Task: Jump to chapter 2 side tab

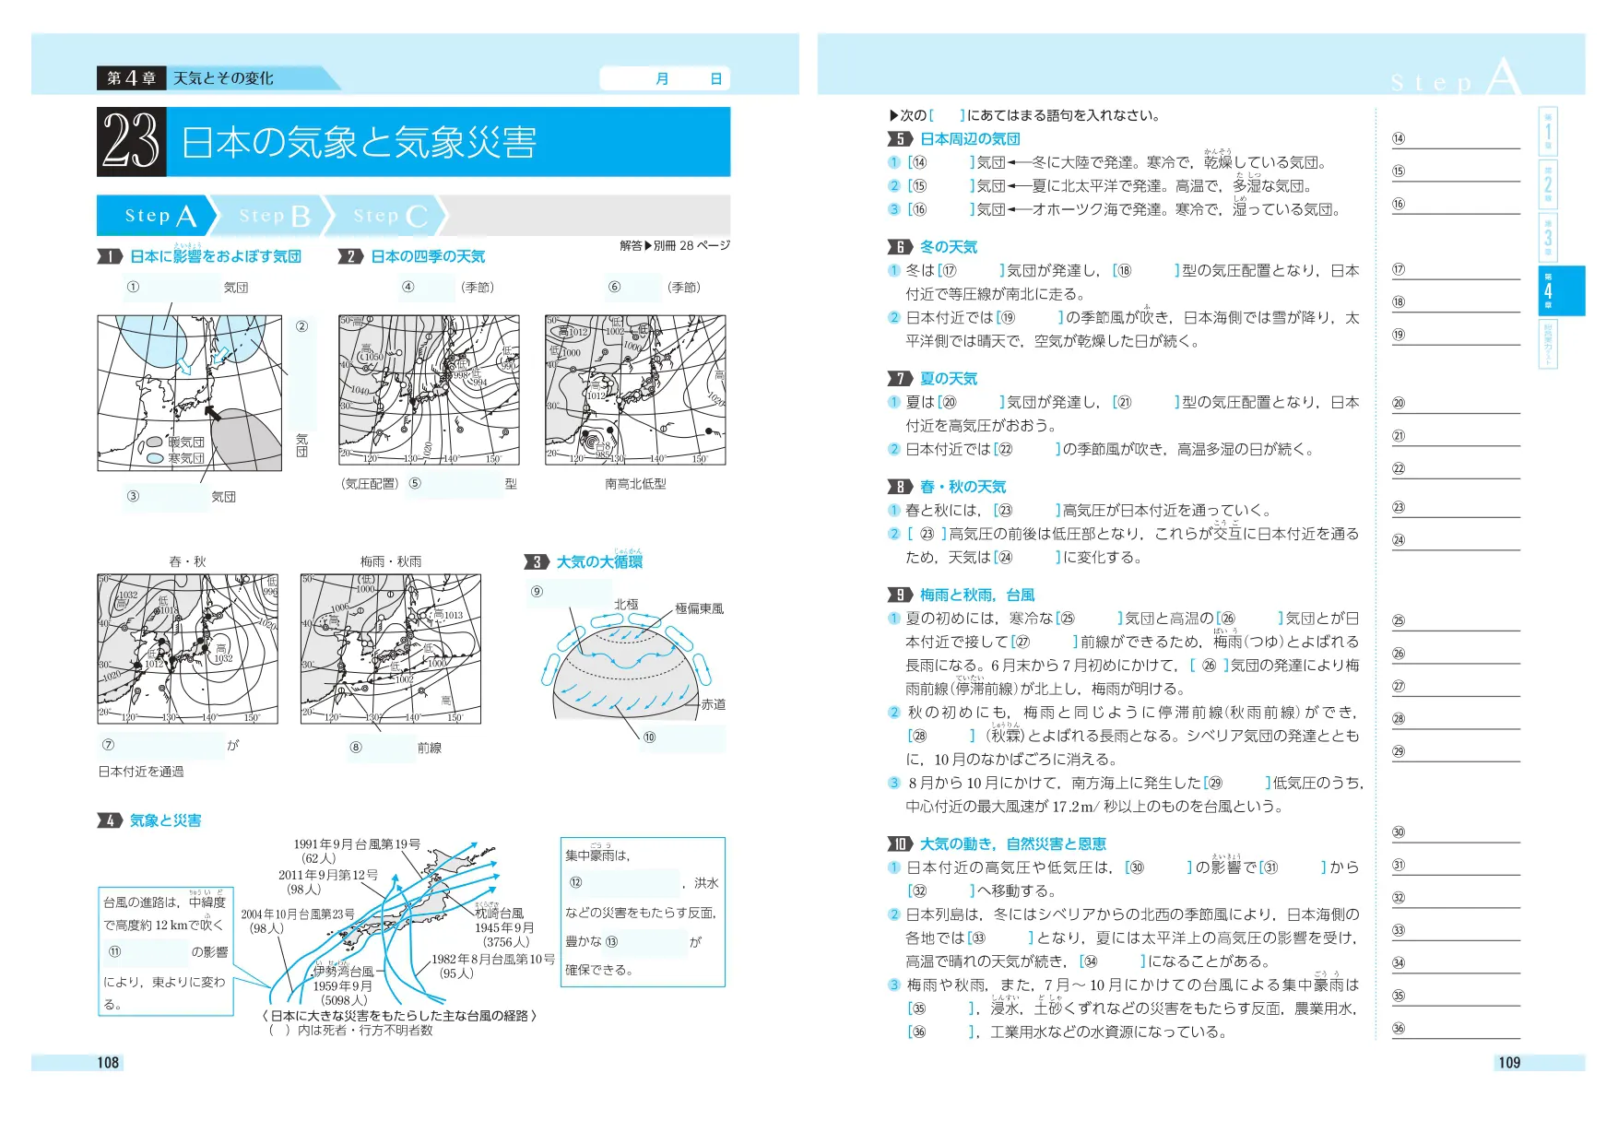Action: tap(1548, 184)
